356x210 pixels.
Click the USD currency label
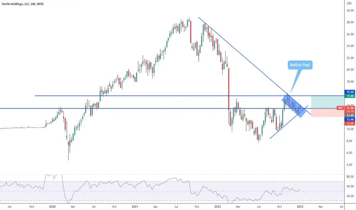tap(349, 3)
